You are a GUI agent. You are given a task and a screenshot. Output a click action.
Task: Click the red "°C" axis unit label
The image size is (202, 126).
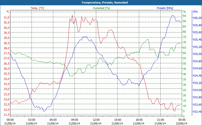point(8,12)
